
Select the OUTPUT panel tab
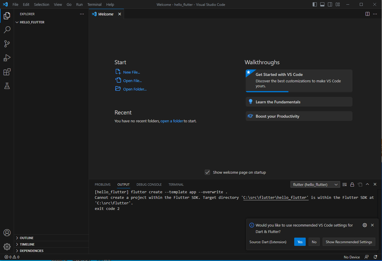123,185
